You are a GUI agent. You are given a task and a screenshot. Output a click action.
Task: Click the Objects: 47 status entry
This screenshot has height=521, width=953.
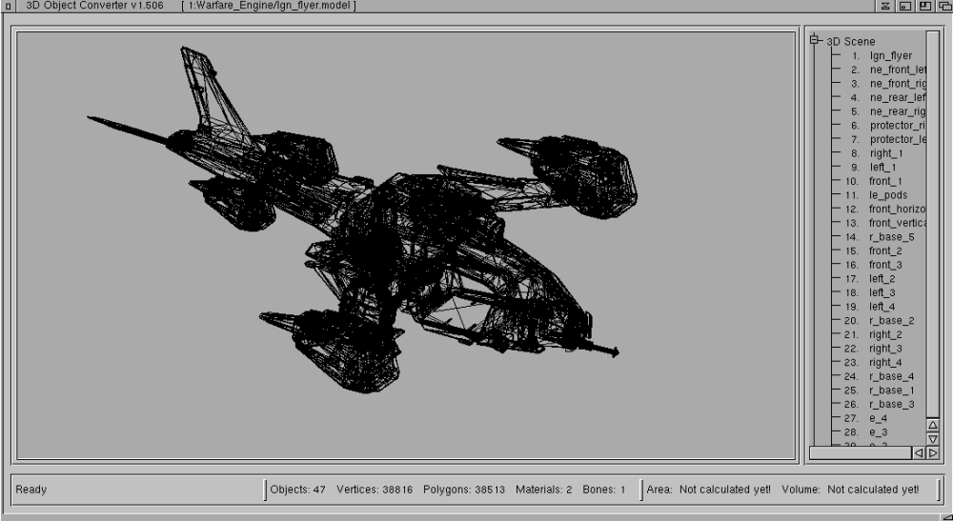[x=297, y=490]
